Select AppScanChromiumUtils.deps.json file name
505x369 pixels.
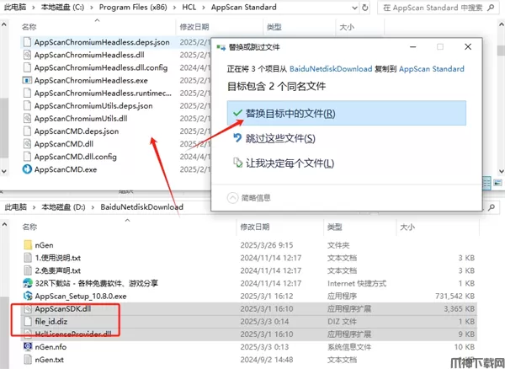point(93,105)
